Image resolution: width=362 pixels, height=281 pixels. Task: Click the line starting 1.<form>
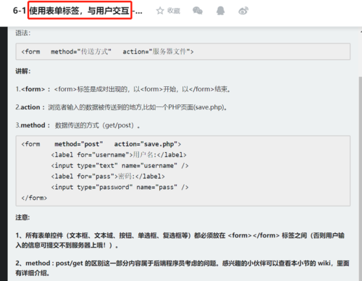click(x=123, y=89)
